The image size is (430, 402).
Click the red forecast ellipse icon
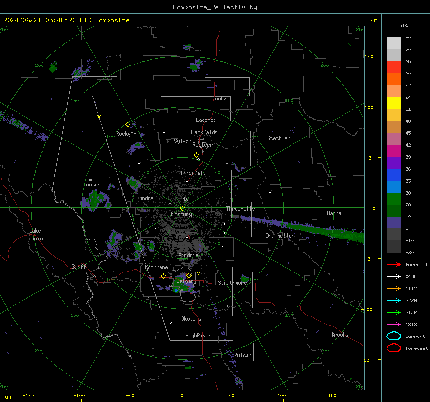coord(394,348)
